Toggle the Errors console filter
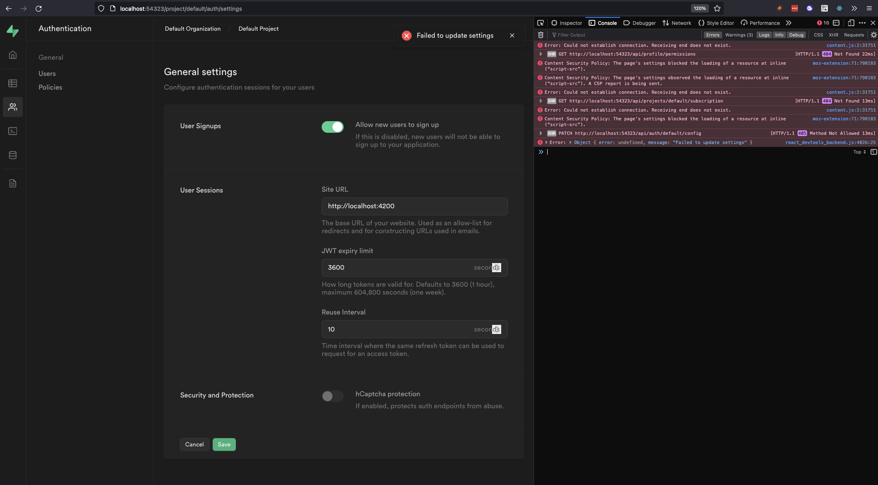 713,35
